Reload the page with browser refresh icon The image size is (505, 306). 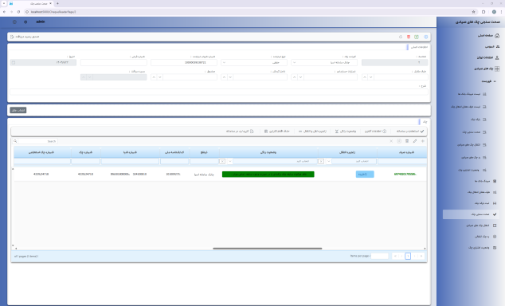click(x=18, y=12)
